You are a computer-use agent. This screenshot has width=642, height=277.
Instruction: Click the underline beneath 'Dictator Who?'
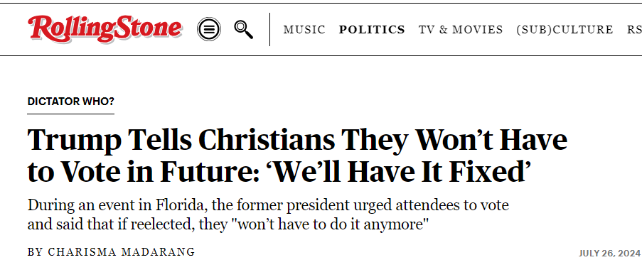tap(71, 114)
